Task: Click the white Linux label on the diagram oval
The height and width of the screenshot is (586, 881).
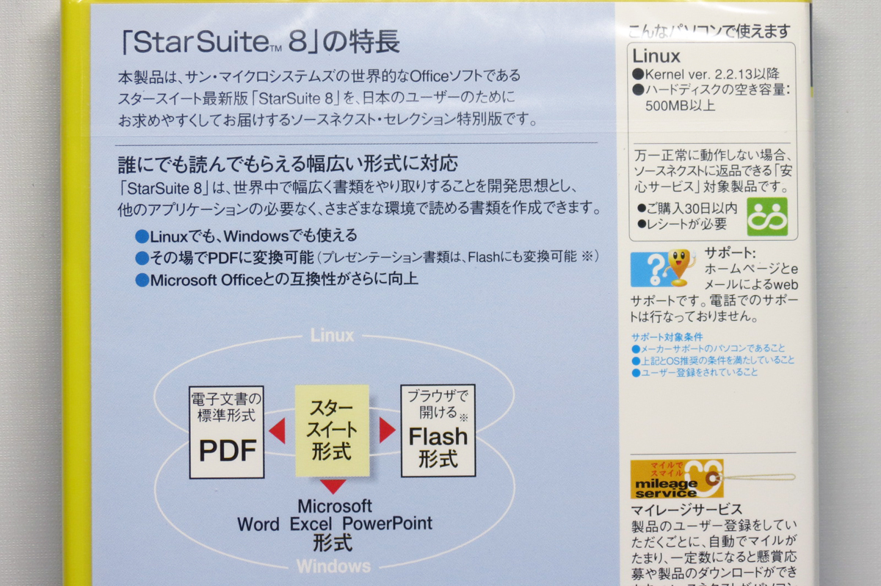Action: click(x=332, y=336)
